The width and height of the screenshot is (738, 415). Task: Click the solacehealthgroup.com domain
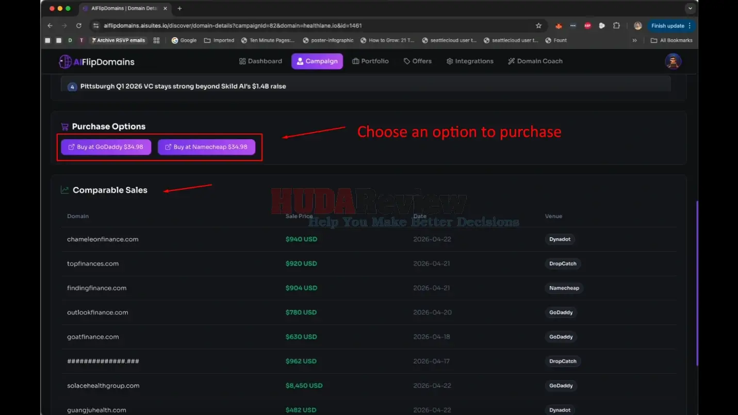(103, 386)
